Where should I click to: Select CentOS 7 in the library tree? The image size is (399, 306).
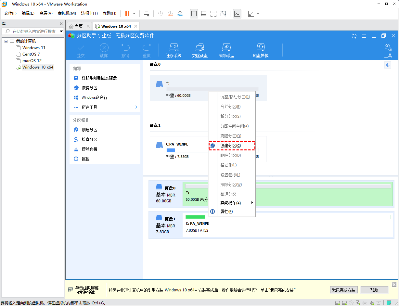(x=31, y=54)
